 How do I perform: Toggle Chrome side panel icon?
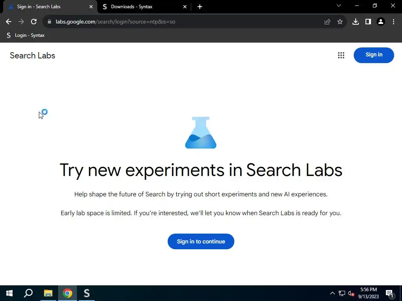(x=368, y=22)
